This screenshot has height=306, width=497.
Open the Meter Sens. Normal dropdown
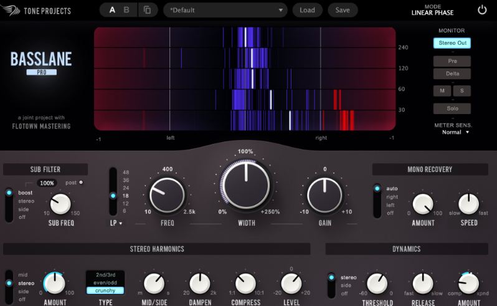455,132
